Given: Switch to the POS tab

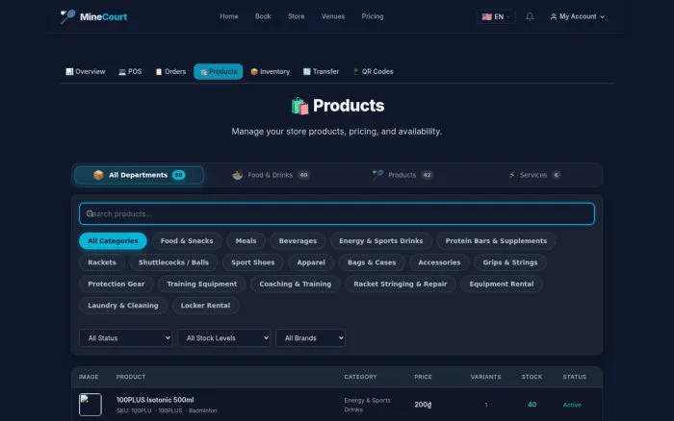Looking at the screenshot, I should pyautogui.click(x=130, y=72).
